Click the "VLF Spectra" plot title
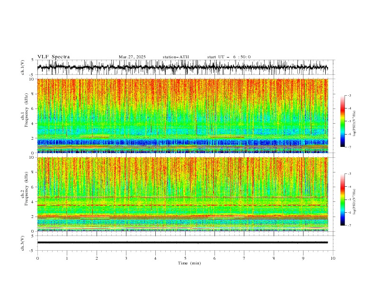The width and height of the screenshot is (375, 290). click(54, 57)
